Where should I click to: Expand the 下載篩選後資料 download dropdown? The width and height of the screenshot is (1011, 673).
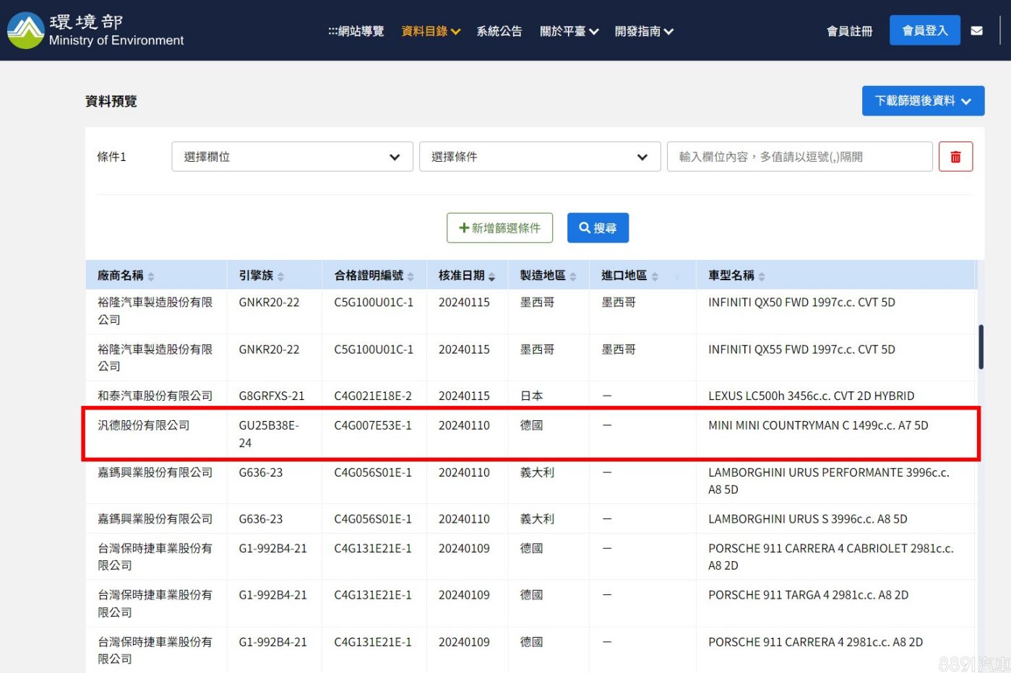[922, 101]
